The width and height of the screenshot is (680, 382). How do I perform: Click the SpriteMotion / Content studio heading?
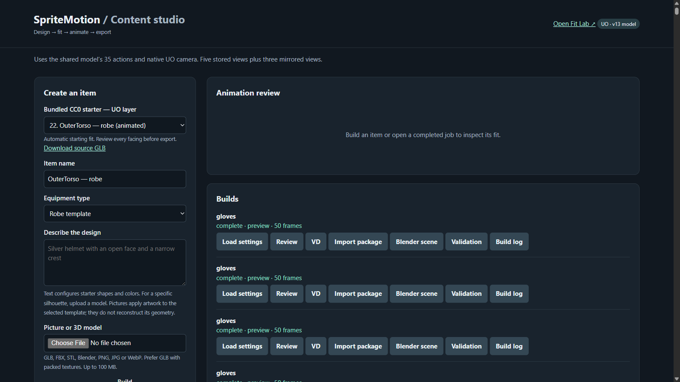109,20
